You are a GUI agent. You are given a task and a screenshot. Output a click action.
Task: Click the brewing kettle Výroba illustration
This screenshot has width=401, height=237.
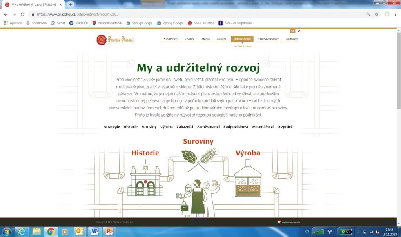(x=248, y=178)
